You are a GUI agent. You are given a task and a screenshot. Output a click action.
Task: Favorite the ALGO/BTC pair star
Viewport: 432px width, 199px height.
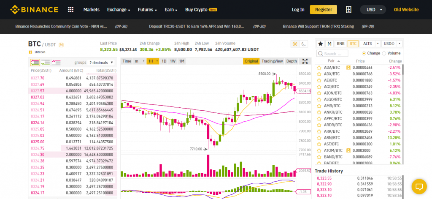[319, 99]
